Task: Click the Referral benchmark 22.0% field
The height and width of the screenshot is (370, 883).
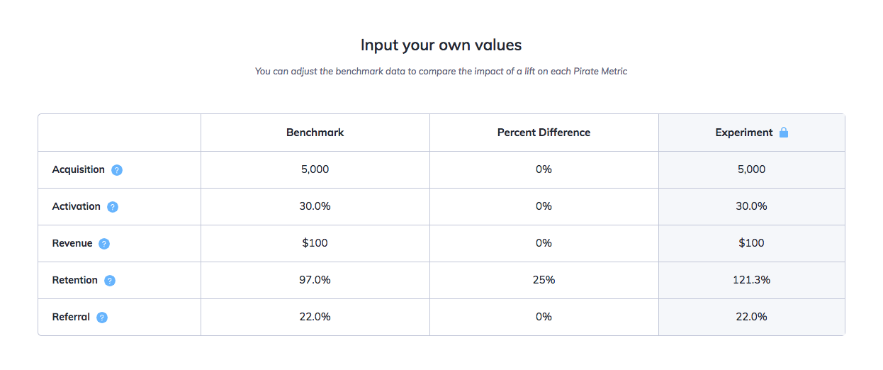Action: tap(315, 317)
